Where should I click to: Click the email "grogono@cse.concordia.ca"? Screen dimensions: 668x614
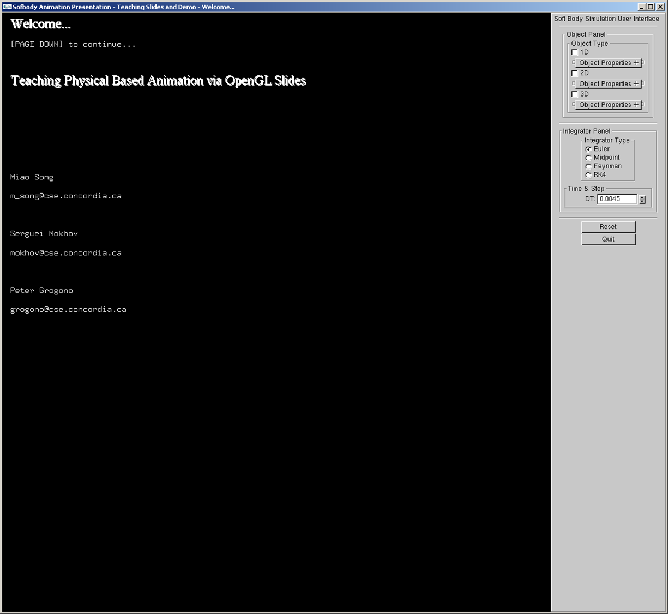68,310
